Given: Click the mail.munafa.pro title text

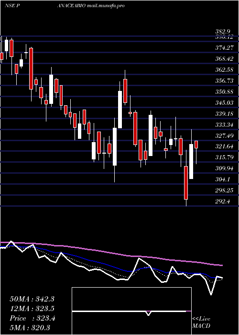Looking at the screenshot, I should (x=106, y=6).
